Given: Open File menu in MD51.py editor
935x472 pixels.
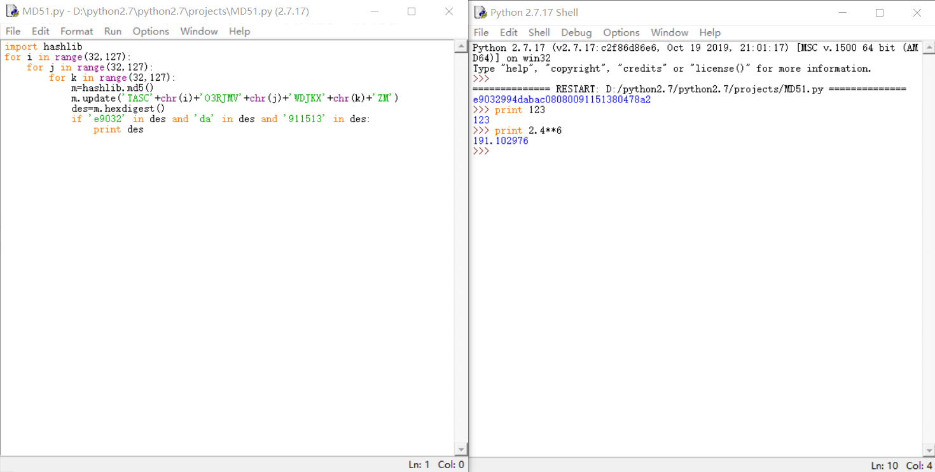Looking at the screenshot, I should point(13,31).
